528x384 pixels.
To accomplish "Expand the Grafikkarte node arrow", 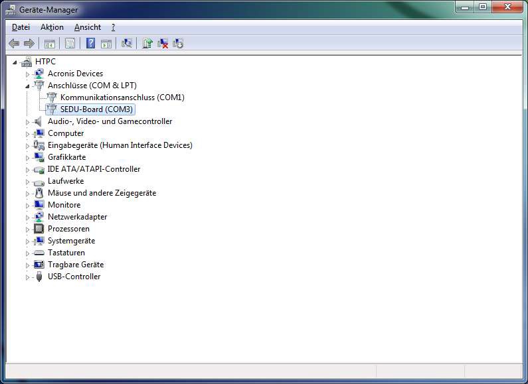I will click(x=28, y=158).
